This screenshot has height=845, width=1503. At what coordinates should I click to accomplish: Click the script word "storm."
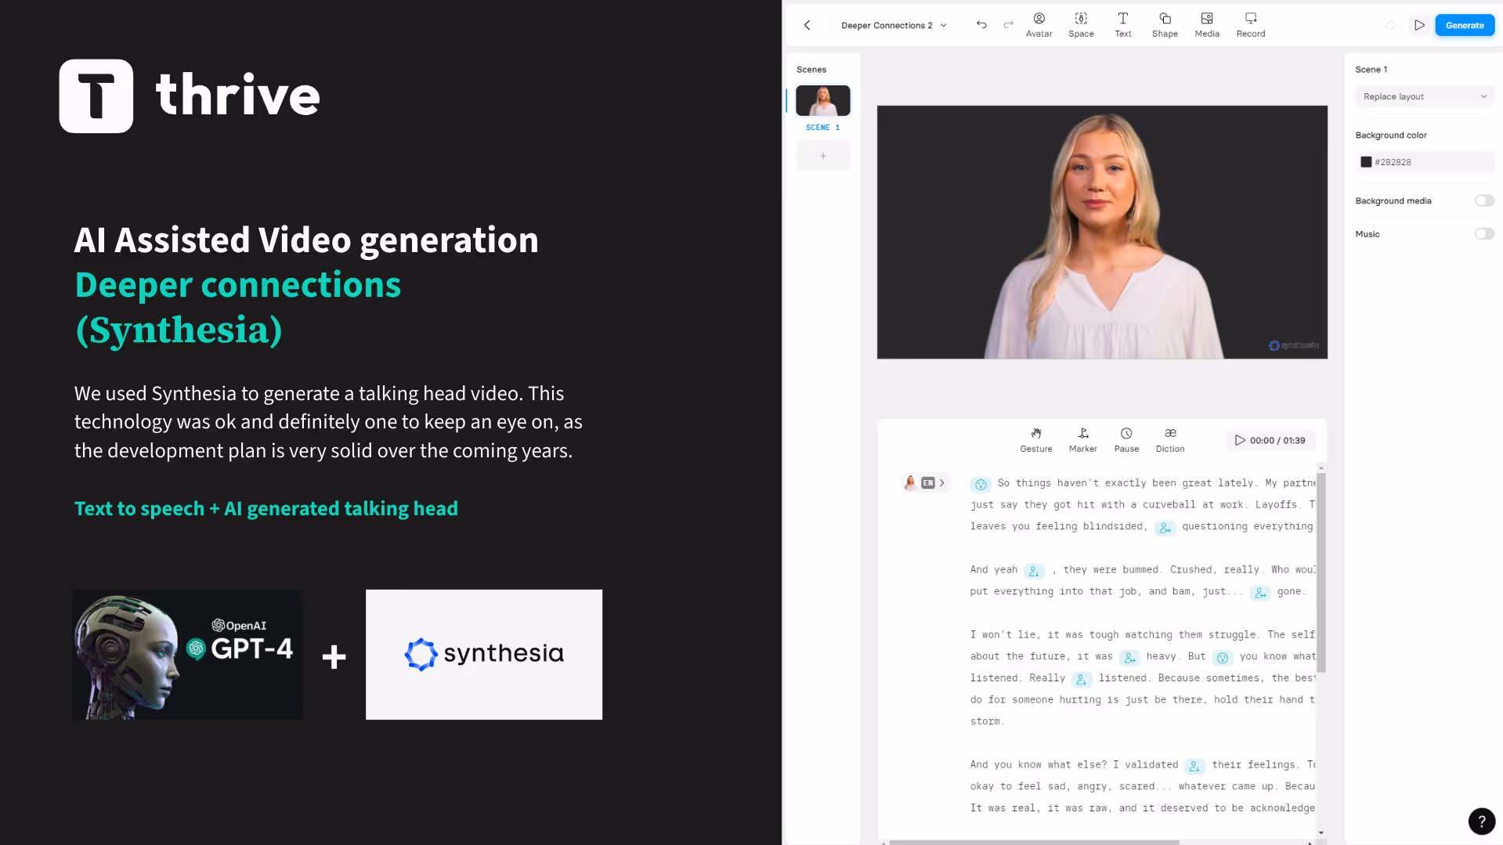pyautogui.click(x=987, y=721)
